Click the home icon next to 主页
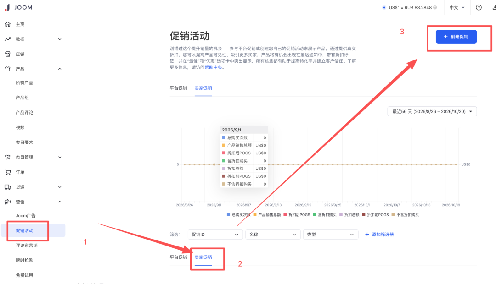 (x=8, y=24)
